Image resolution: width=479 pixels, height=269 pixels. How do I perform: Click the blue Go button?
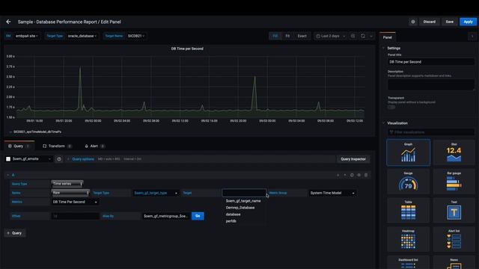[198, 216]
